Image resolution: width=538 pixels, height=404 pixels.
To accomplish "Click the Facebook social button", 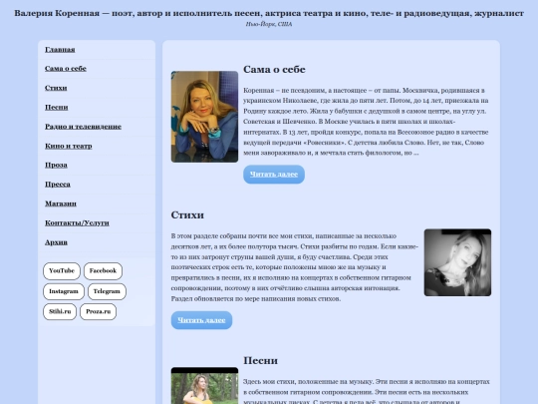I will point(103,271).
